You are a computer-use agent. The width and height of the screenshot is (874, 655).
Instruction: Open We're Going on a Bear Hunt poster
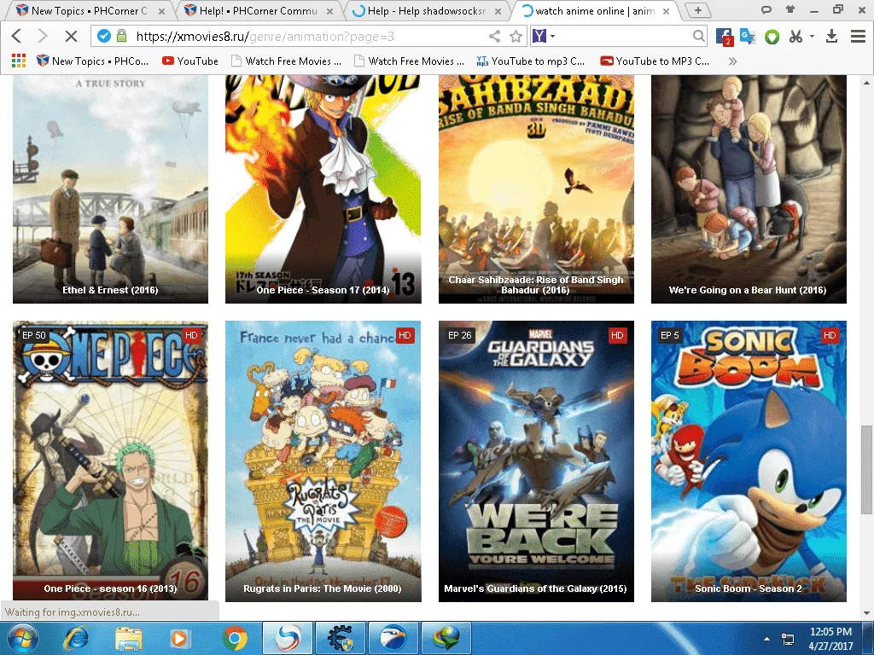click(x=749, y=189)
